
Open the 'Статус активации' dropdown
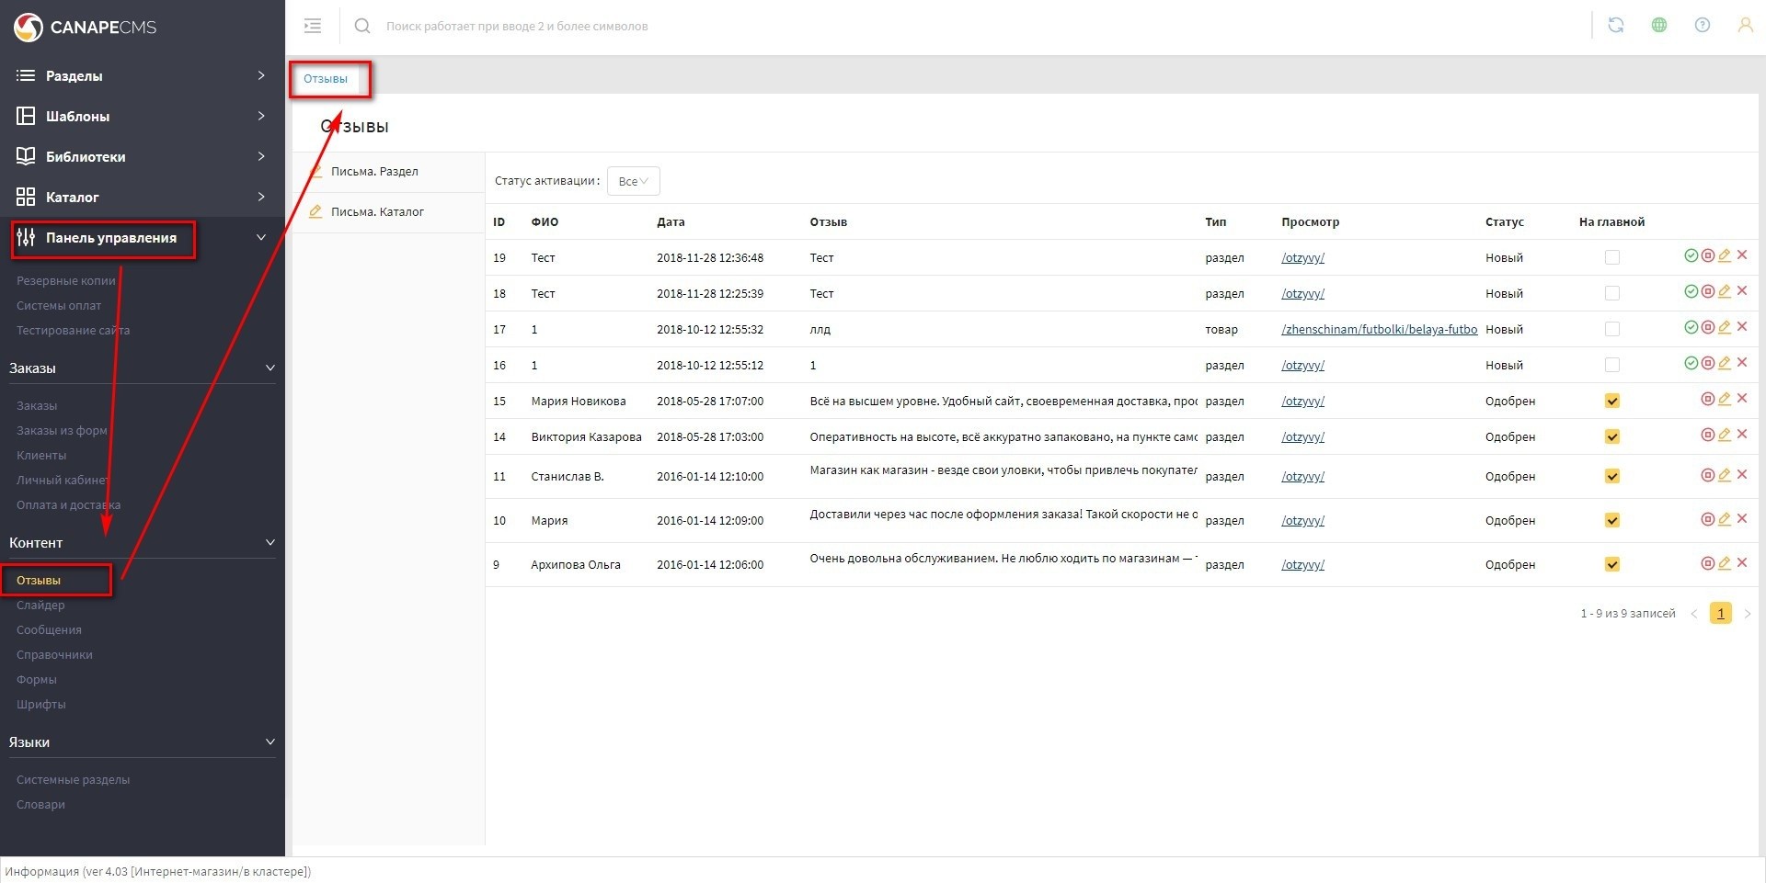coord(633,182)
